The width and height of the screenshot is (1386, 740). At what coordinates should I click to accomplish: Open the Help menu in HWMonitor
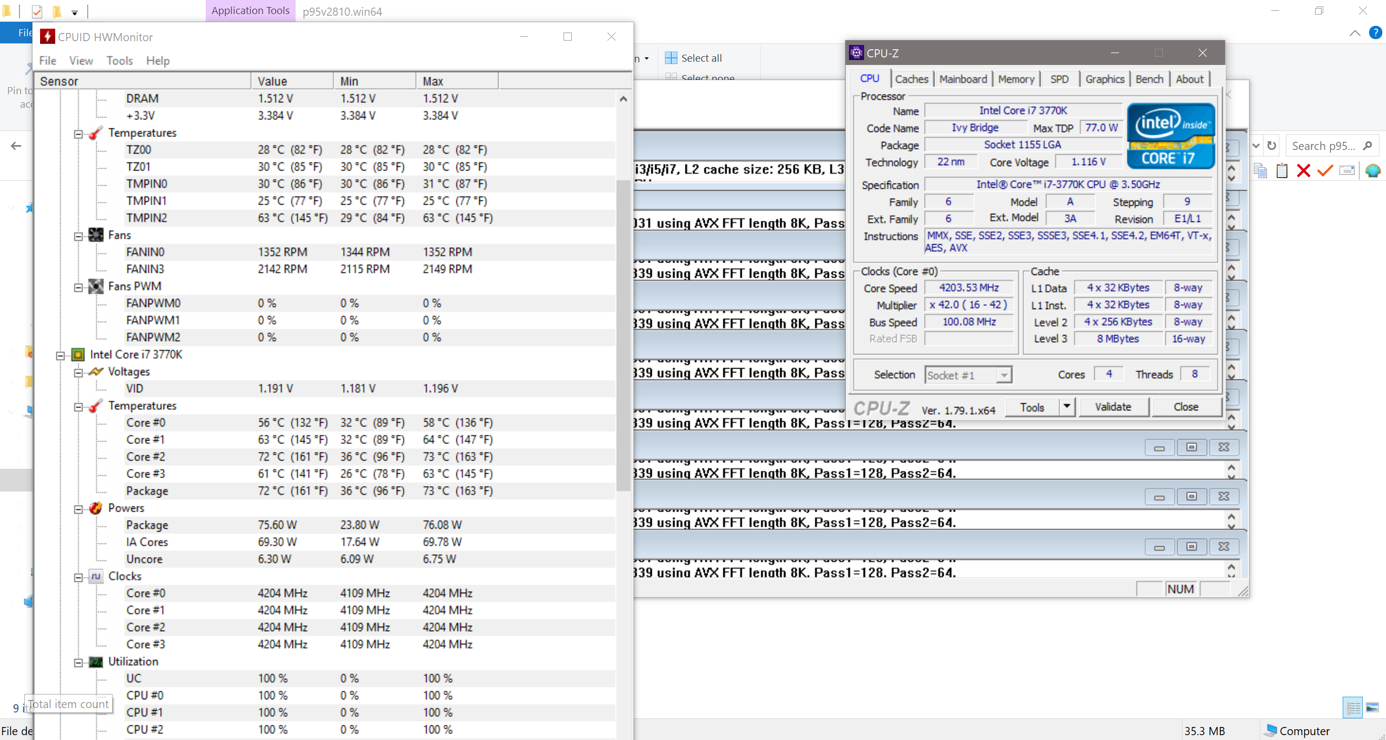[158, 61]
